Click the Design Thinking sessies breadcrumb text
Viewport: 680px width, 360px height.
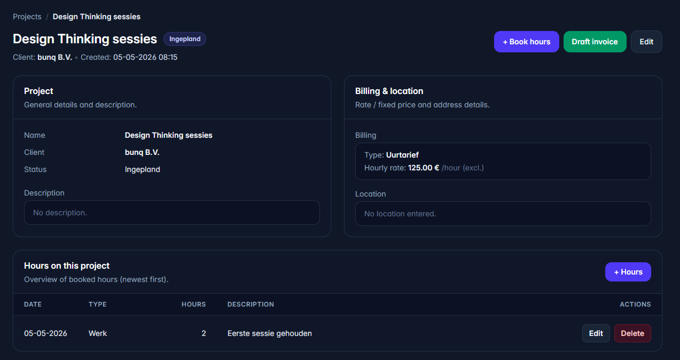[x=97, y=17]
